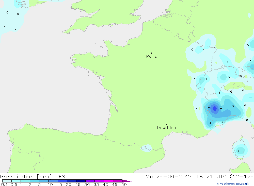This screenshot has height=186, width=254.
Task: Click the legend label '10'
Action: pyautogui.click(x=50, y=184)
